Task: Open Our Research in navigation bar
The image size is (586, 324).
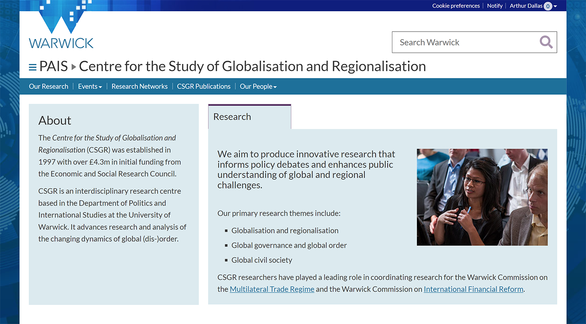Action: [49, 86]
